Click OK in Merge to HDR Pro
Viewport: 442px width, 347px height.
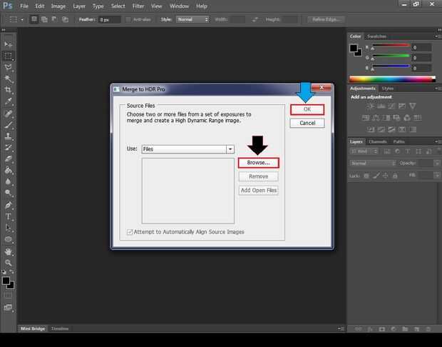point(307,109)
